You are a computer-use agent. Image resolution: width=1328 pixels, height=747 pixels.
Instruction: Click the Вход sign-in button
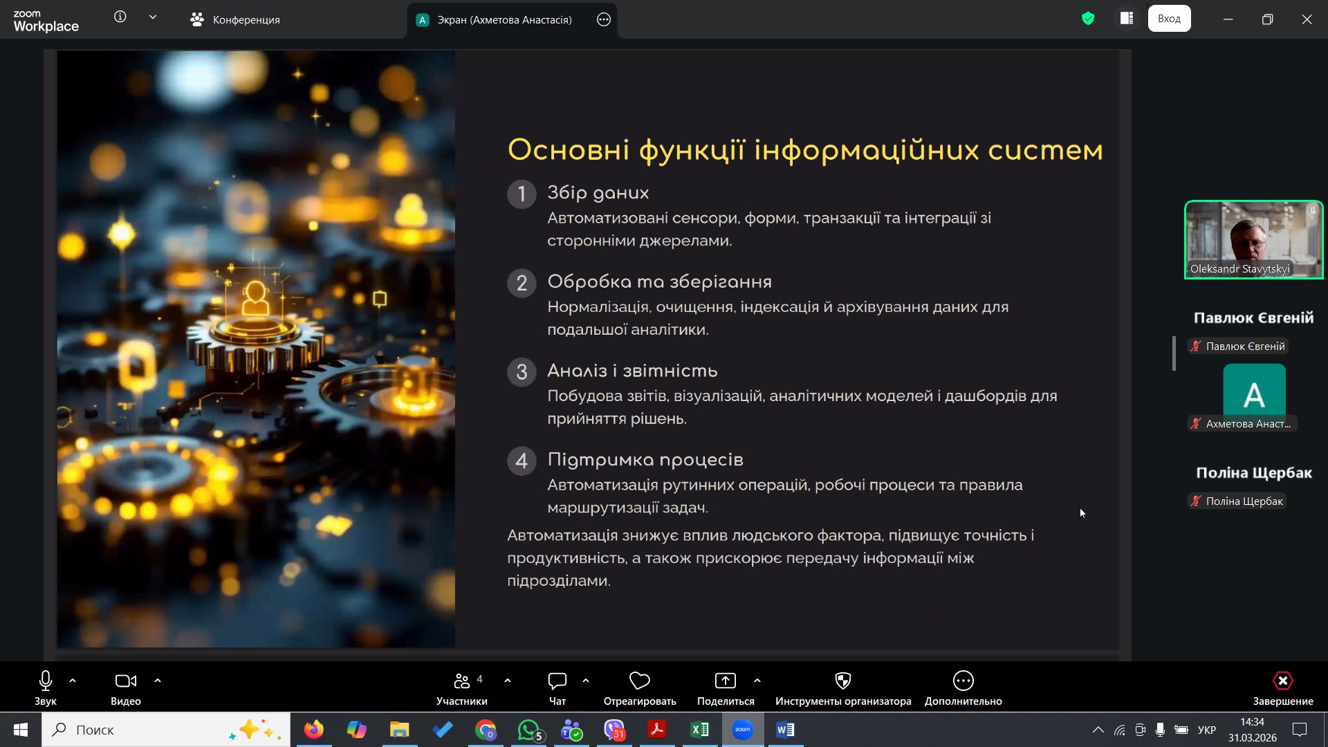tap(1169, 19)
